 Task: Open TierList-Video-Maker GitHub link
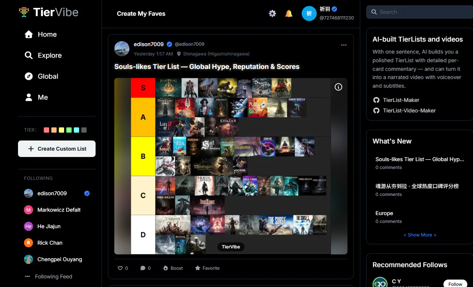point(409,111)
